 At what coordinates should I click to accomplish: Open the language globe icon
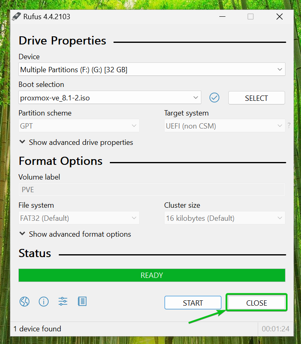tap(25, 302)
